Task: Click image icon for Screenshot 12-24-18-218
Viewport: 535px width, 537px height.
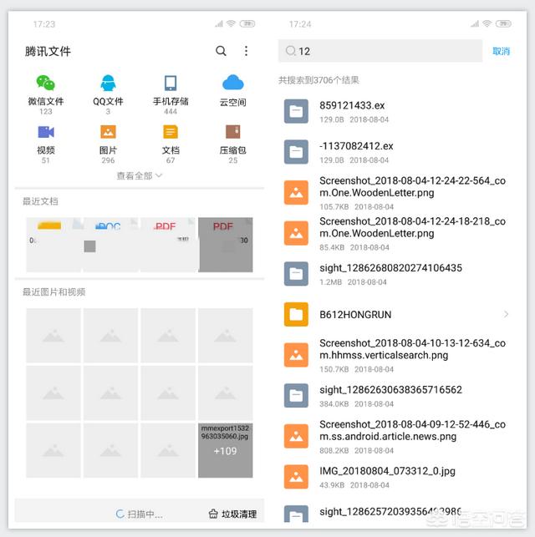Action: pos(296,233)
